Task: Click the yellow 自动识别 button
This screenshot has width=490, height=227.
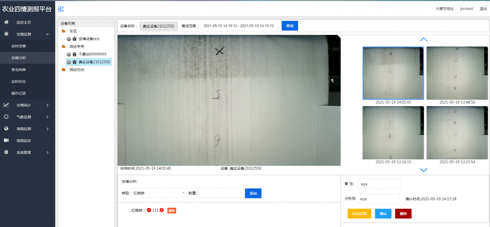Action: tap(359, 213)
